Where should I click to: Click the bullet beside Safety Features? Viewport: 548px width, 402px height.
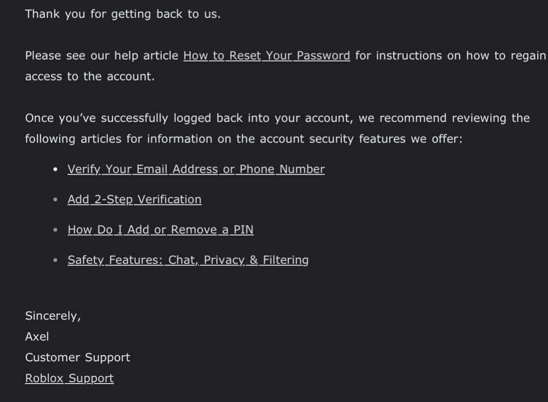56,260
